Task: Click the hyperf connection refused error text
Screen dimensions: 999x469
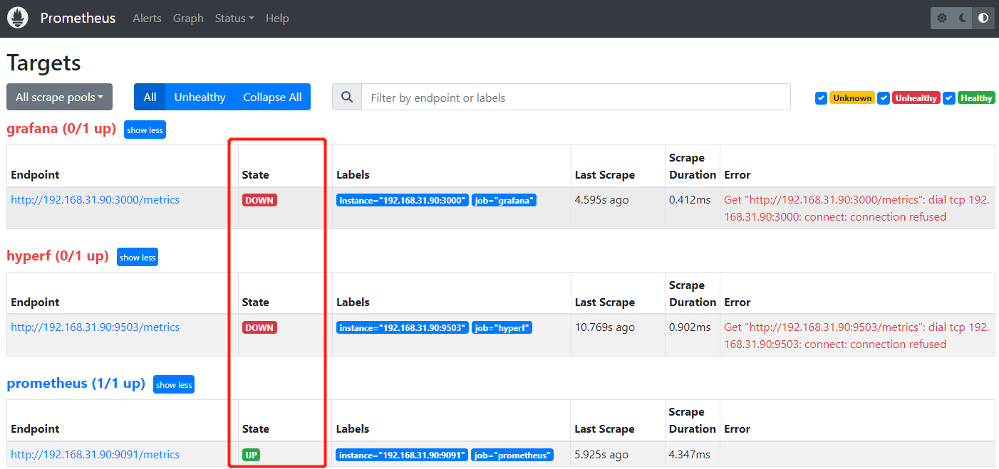Action: 856,336
